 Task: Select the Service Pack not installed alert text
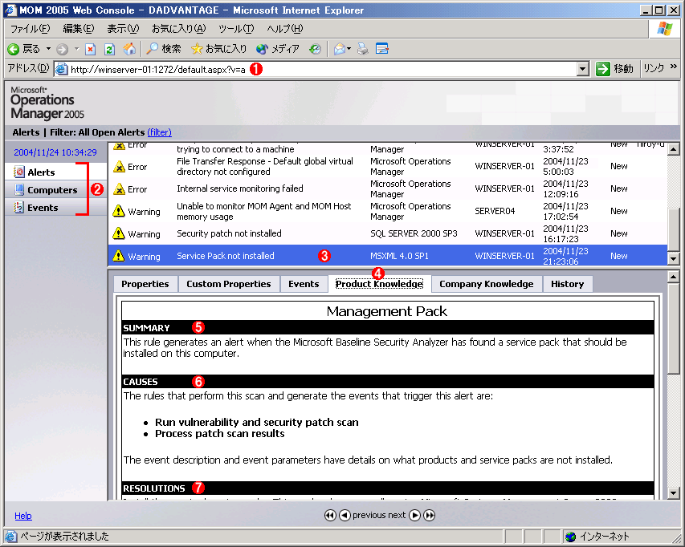[226, 256]
